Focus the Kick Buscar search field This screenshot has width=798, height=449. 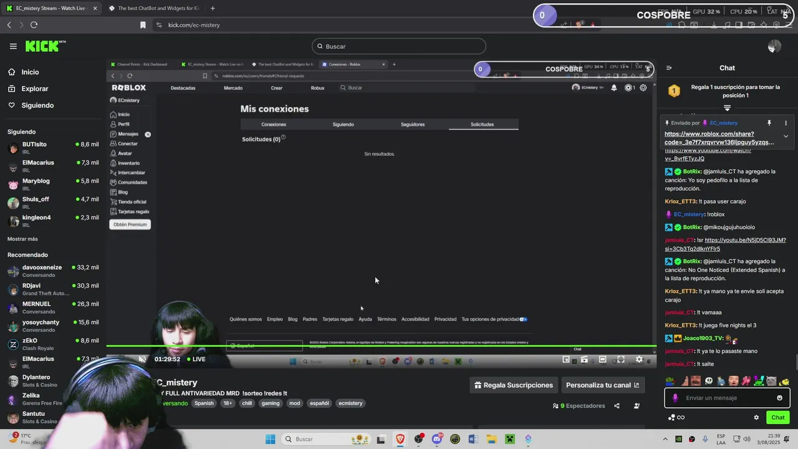pyautogui.click(x=398, y=46)
